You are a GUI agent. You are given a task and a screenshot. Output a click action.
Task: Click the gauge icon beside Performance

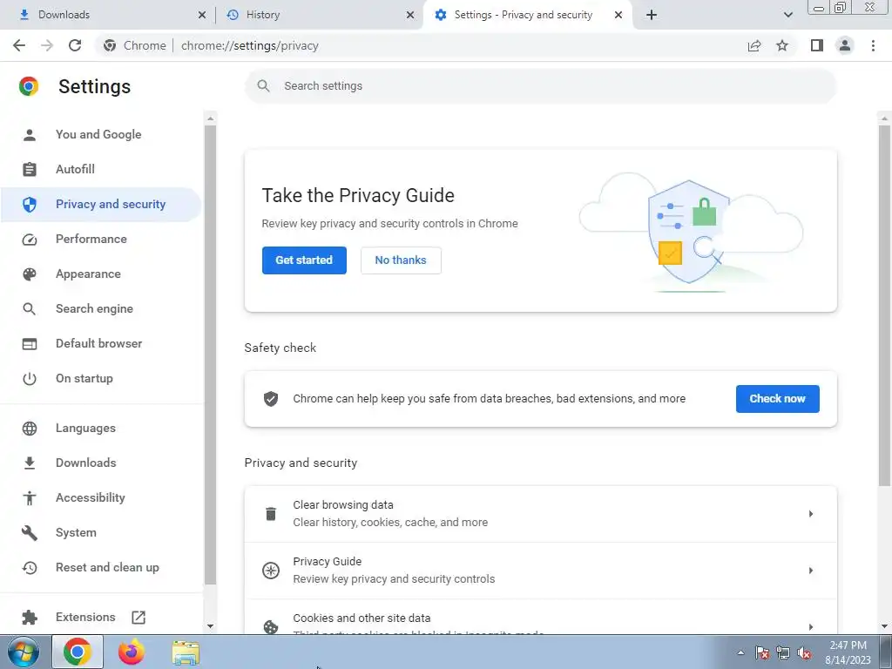29,240
